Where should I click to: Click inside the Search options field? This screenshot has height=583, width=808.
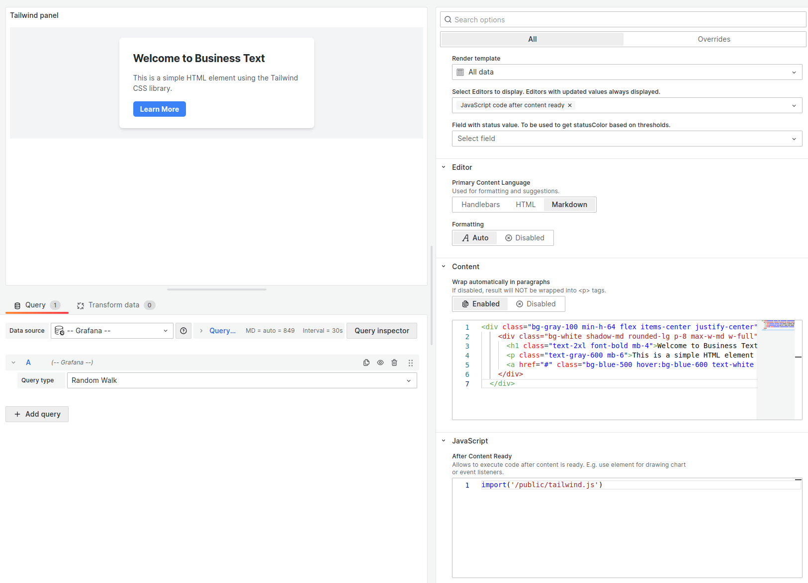[547, 19]
